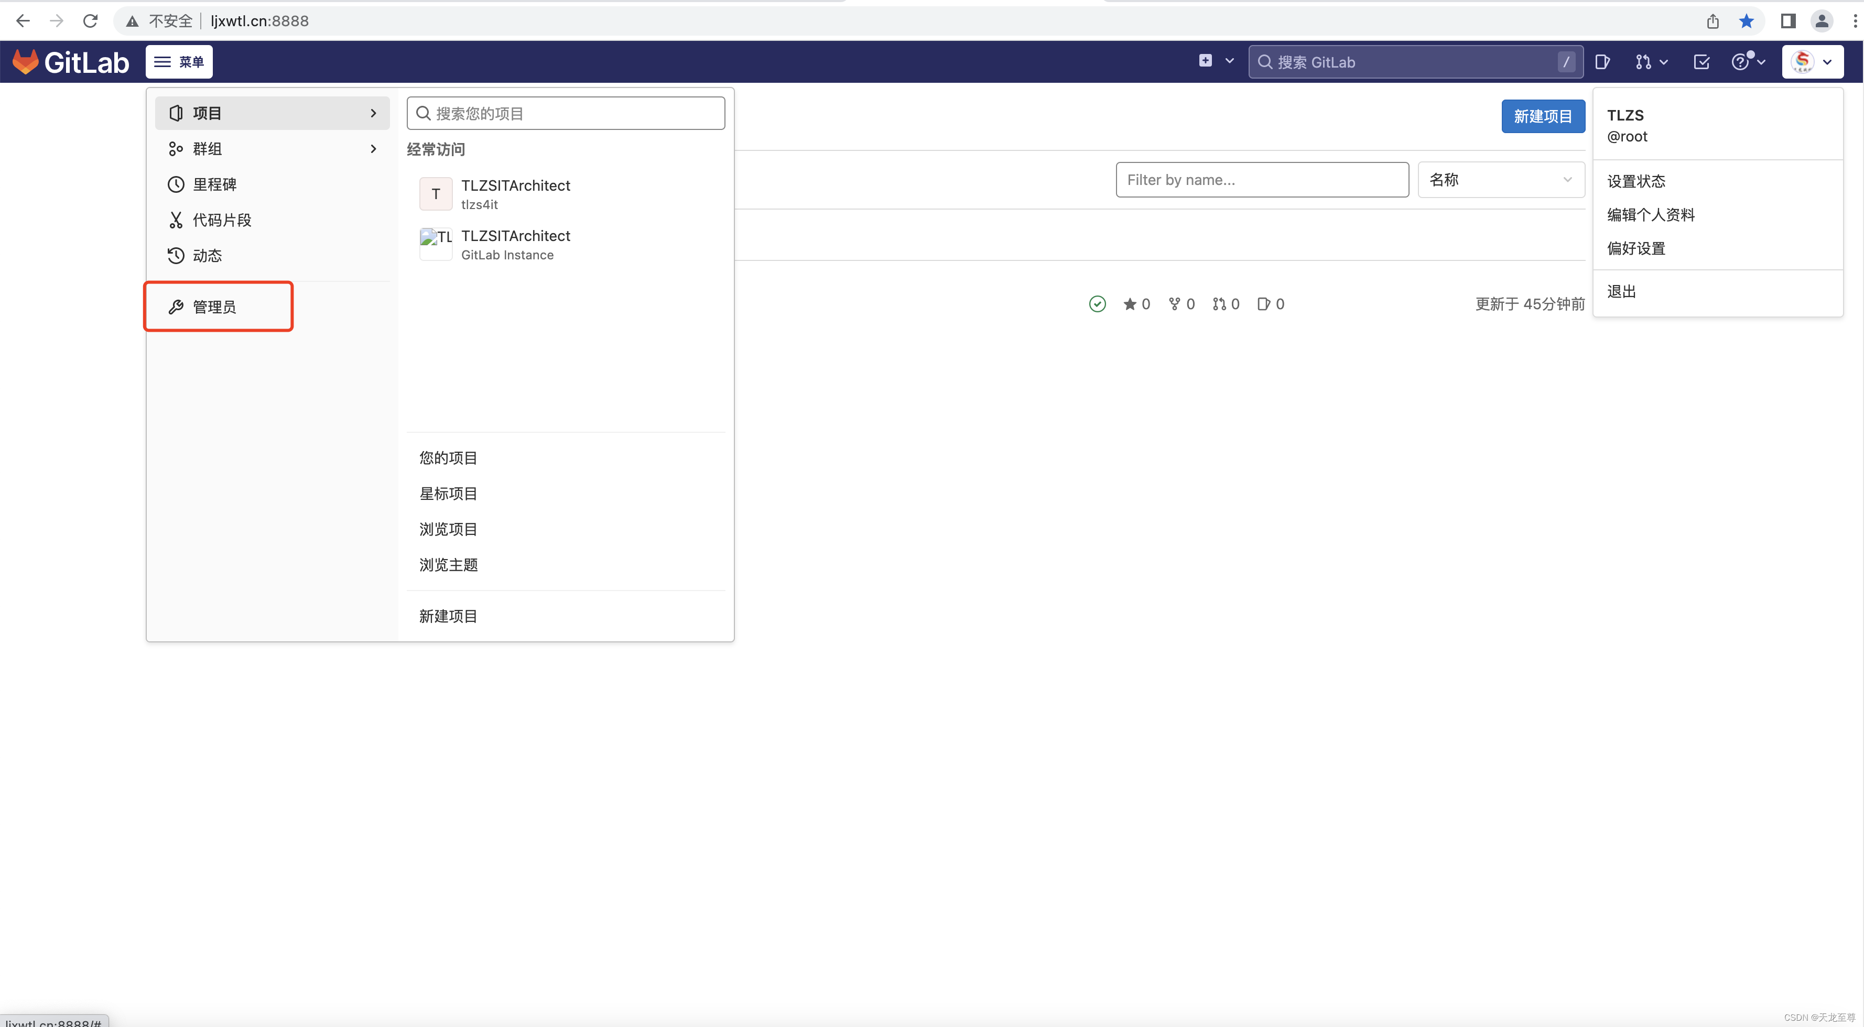Click the merge requests count icon
The image size is (1864, 1027).
(x=1219, y=304)
